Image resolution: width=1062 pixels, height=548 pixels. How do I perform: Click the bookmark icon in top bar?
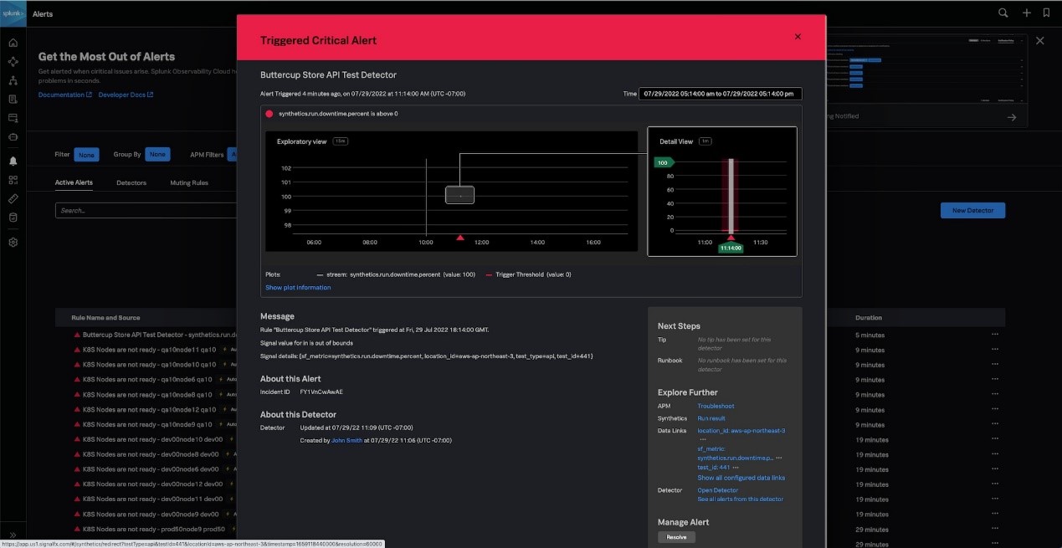pyautogui.click(x=1046, y=13)
